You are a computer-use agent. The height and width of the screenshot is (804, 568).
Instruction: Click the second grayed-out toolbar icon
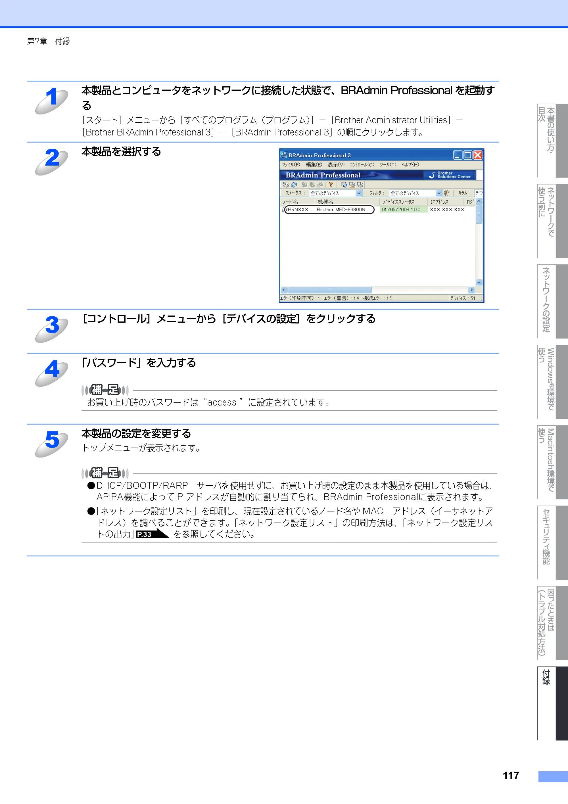pos(312,185)
